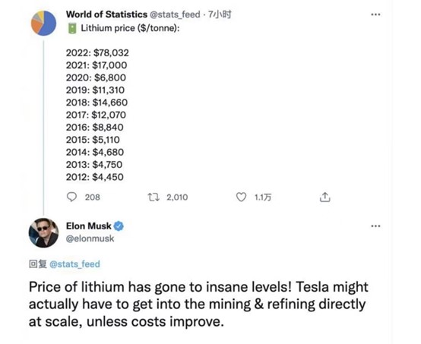The width and height of the screenshot is (421, 344).
Task: Open World of Statistics pie chart avatar
Action: [44, 23]
